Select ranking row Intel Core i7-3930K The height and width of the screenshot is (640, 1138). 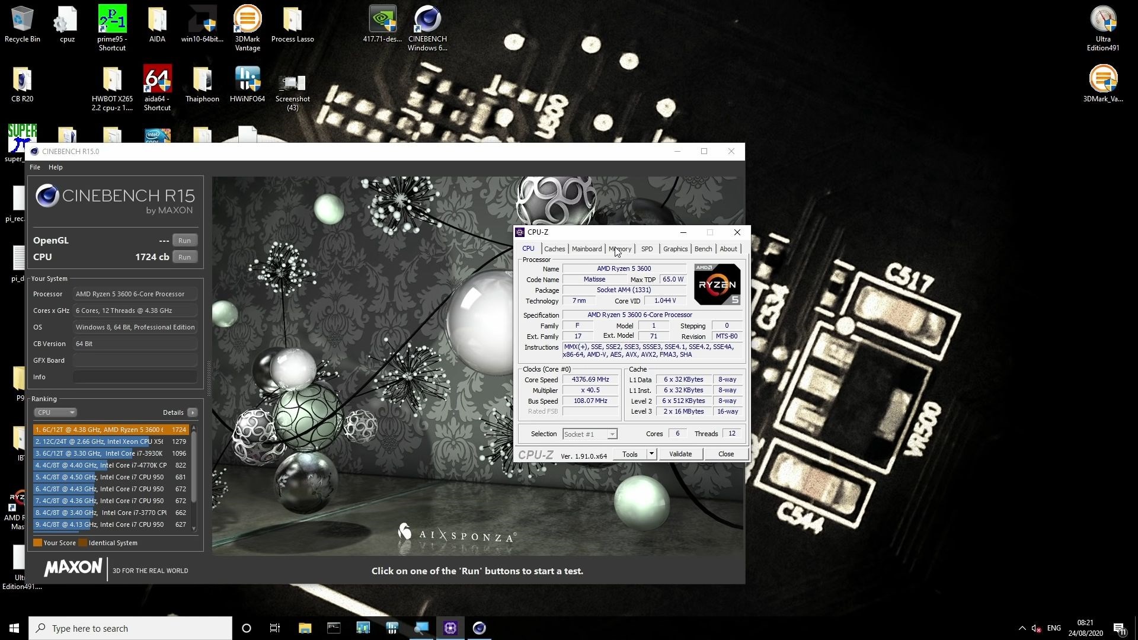pyautogui.click(x=111, y=453)
